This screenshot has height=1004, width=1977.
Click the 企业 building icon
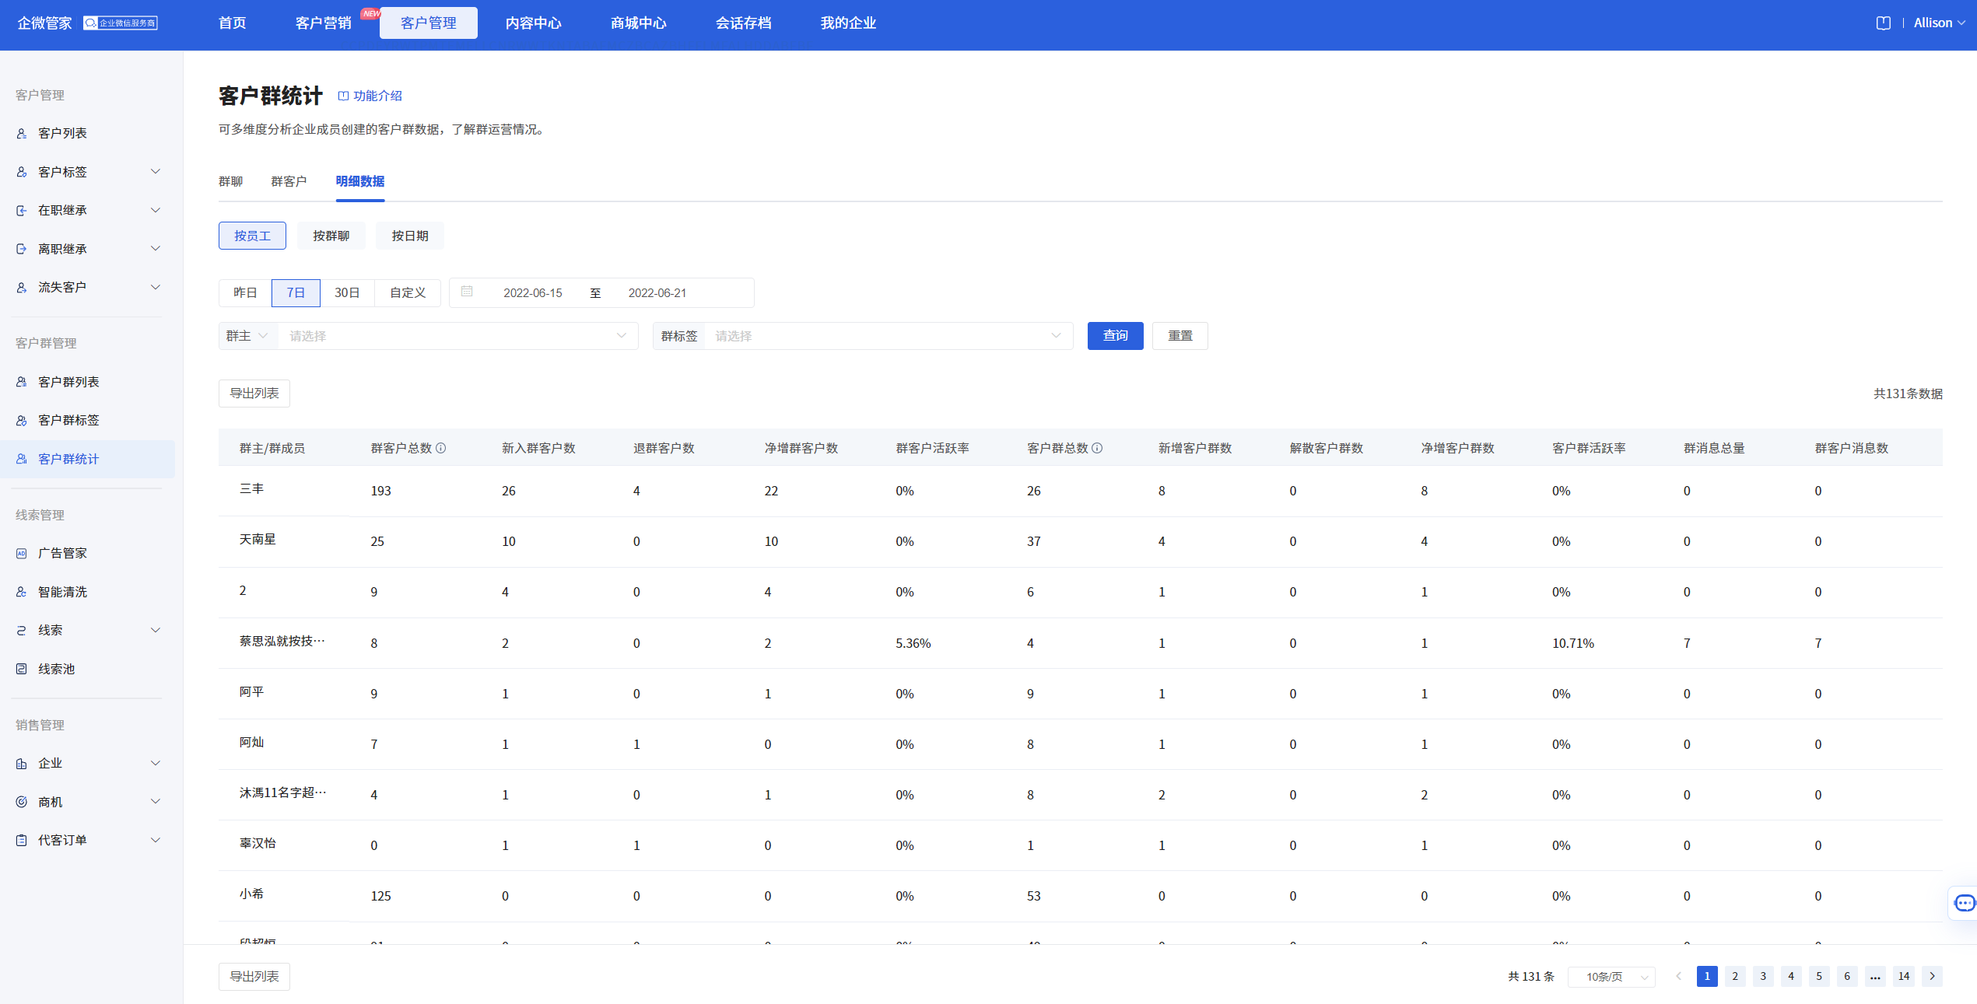coord(22,764)
